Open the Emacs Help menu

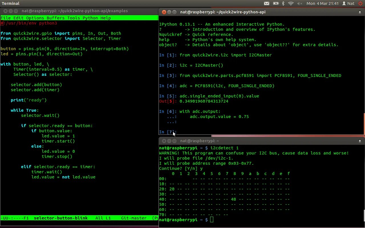[x=106, y=18]
